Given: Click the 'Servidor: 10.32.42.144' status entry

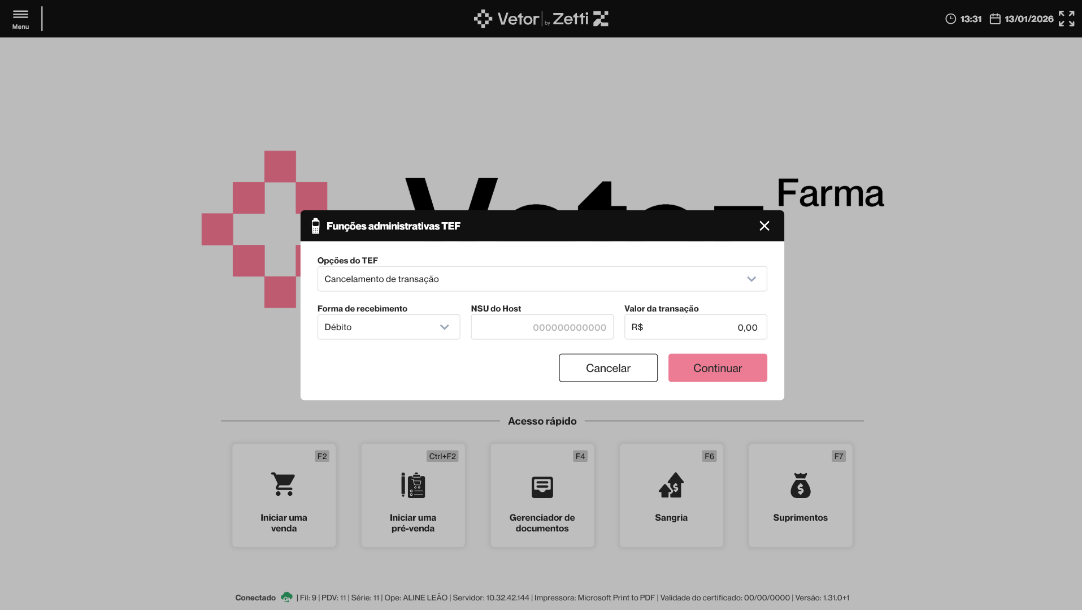Looking at the screenshot, I should coord(491,598).
